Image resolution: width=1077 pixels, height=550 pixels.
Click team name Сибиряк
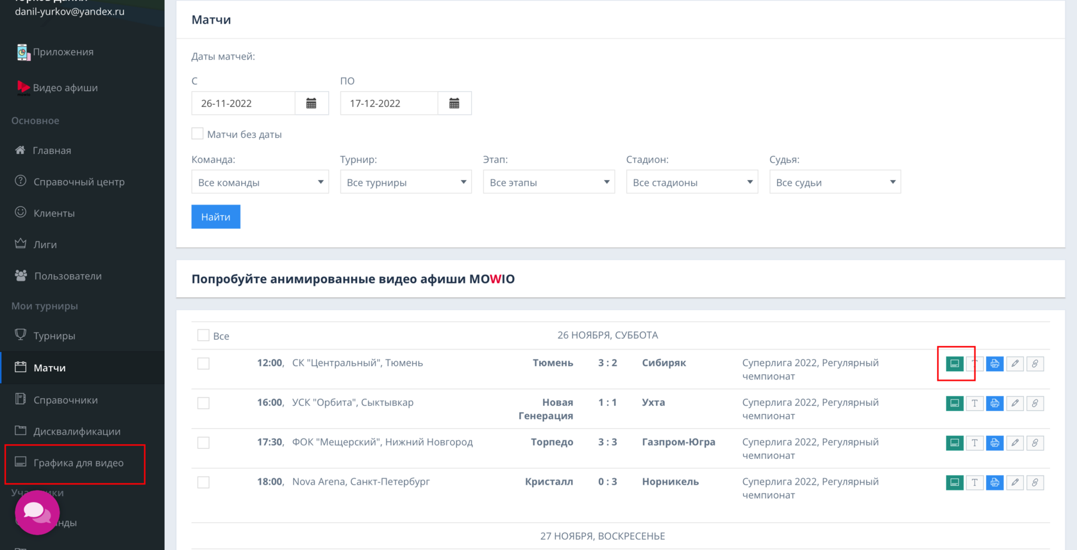click(x=664, y=363)
